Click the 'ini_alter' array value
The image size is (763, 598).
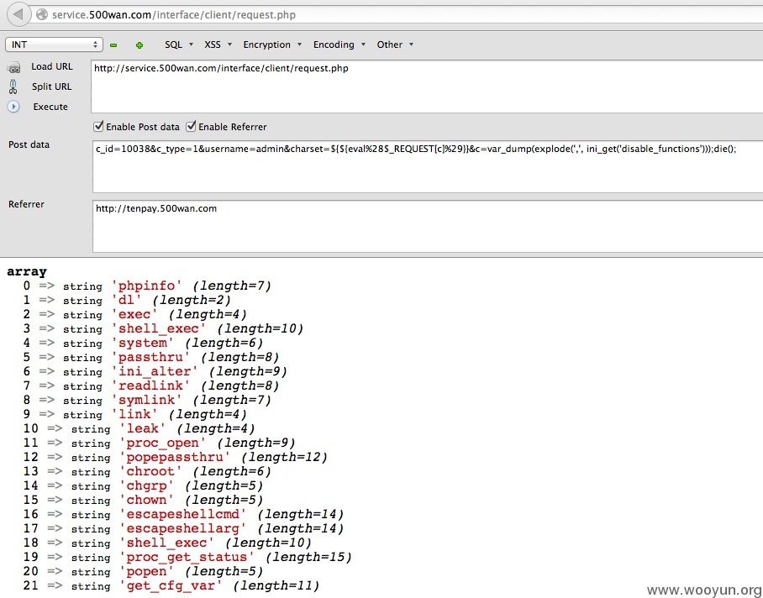155,371
